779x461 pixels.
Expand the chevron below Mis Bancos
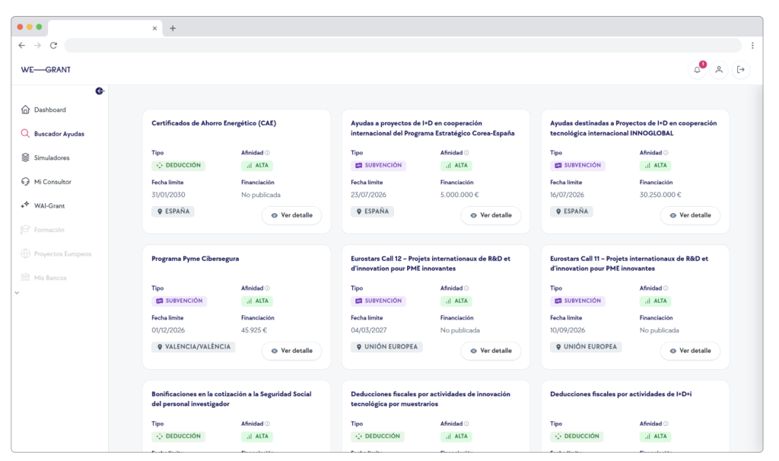17,293
